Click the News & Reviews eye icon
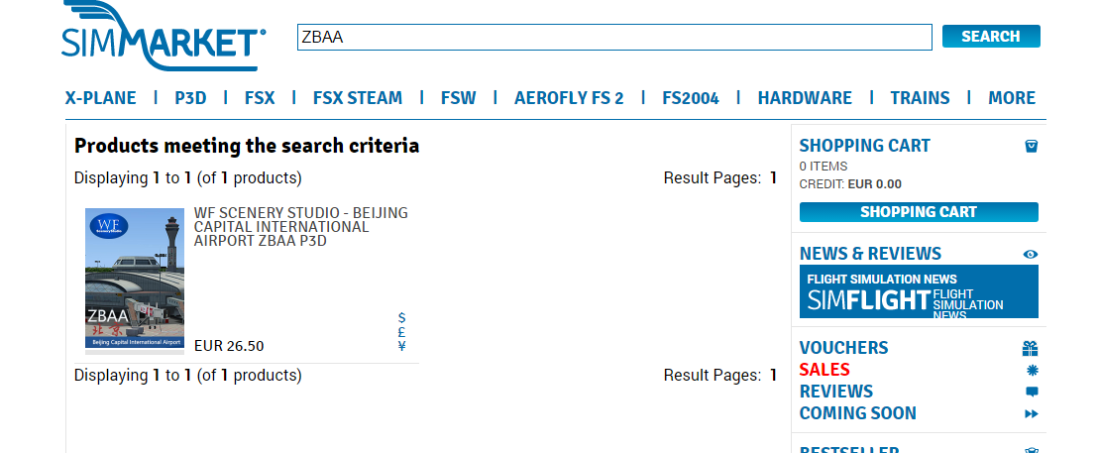This screenshot has height=453, width=1098. click(1031, 254)
